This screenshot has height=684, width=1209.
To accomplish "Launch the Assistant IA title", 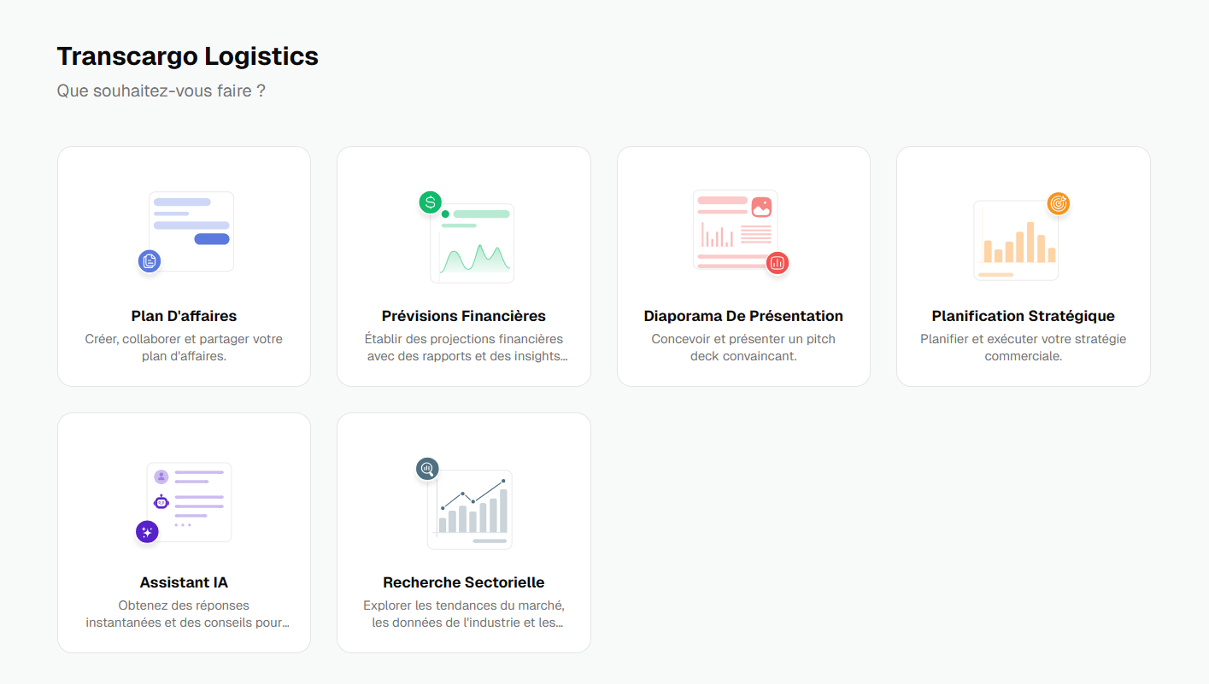I will 184,582.
